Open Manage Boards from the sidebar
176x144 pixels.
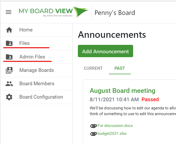pos(36,70)
